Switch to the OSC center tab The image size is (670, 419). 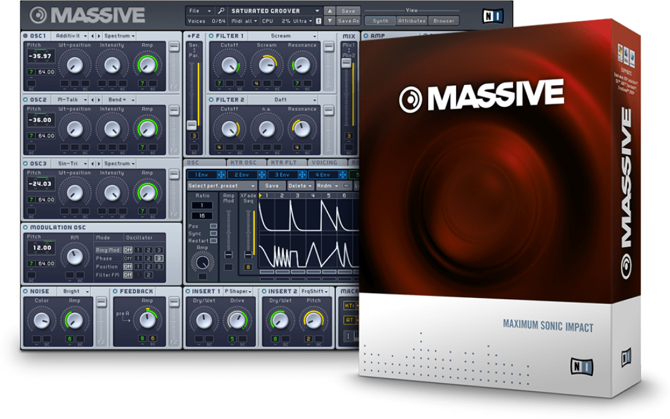205,163
